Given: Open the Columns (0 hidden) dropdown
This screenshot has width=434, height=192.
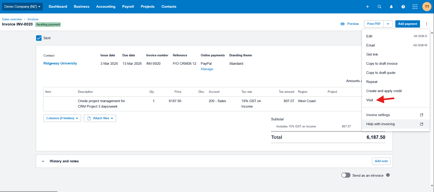Looking at the screenshot, I should pos(62,118).
